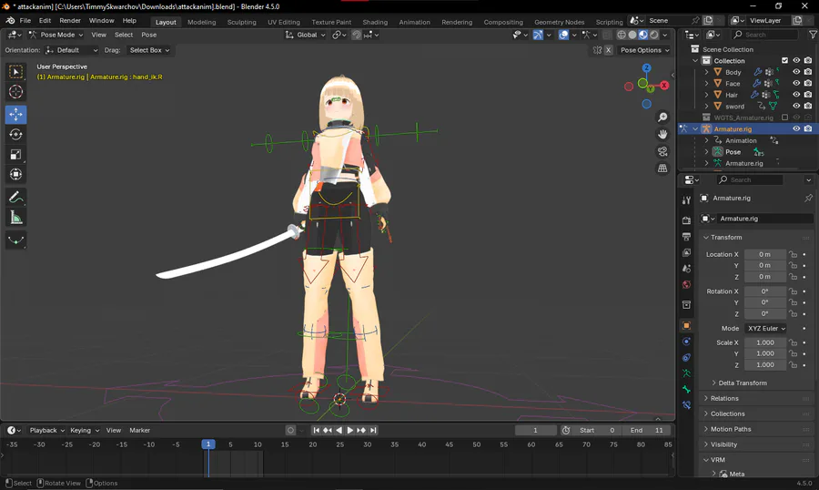
Task: Open Drag Select Box dropdown
Action: (x=149, y=50)
